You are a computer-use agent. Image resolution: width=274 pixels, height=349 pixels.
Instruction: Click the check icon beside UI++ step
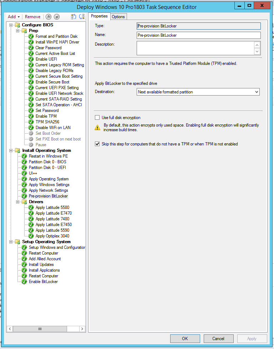click(24, 173)
